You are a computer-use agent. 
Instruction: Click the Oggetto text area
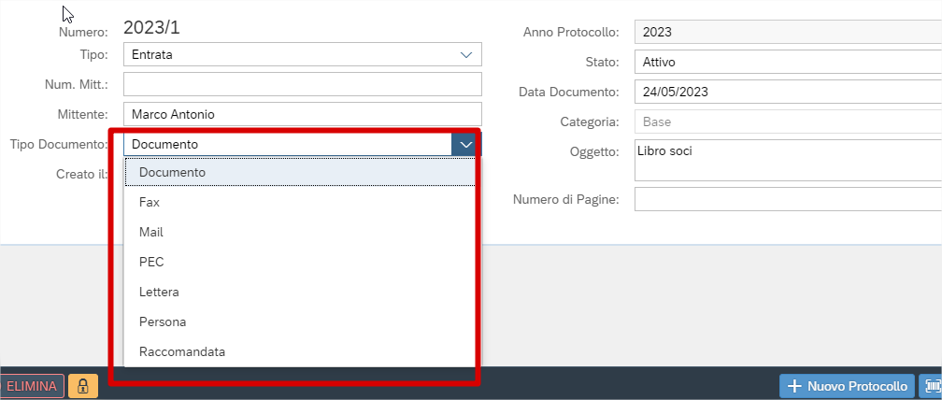(x=788, y=161)
